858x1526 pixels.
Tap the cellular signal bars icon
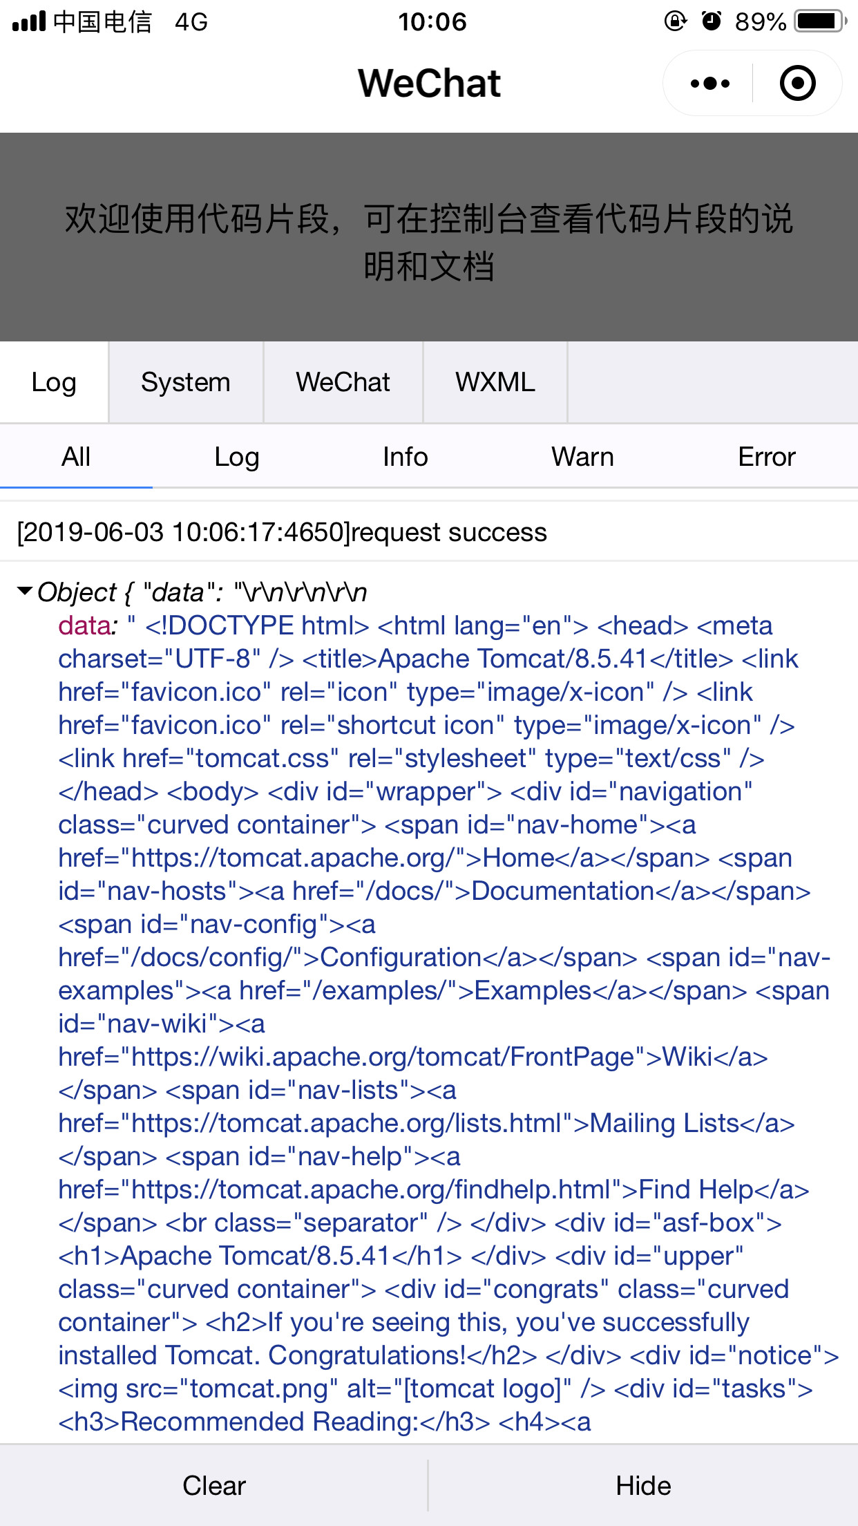click(29, 21)
